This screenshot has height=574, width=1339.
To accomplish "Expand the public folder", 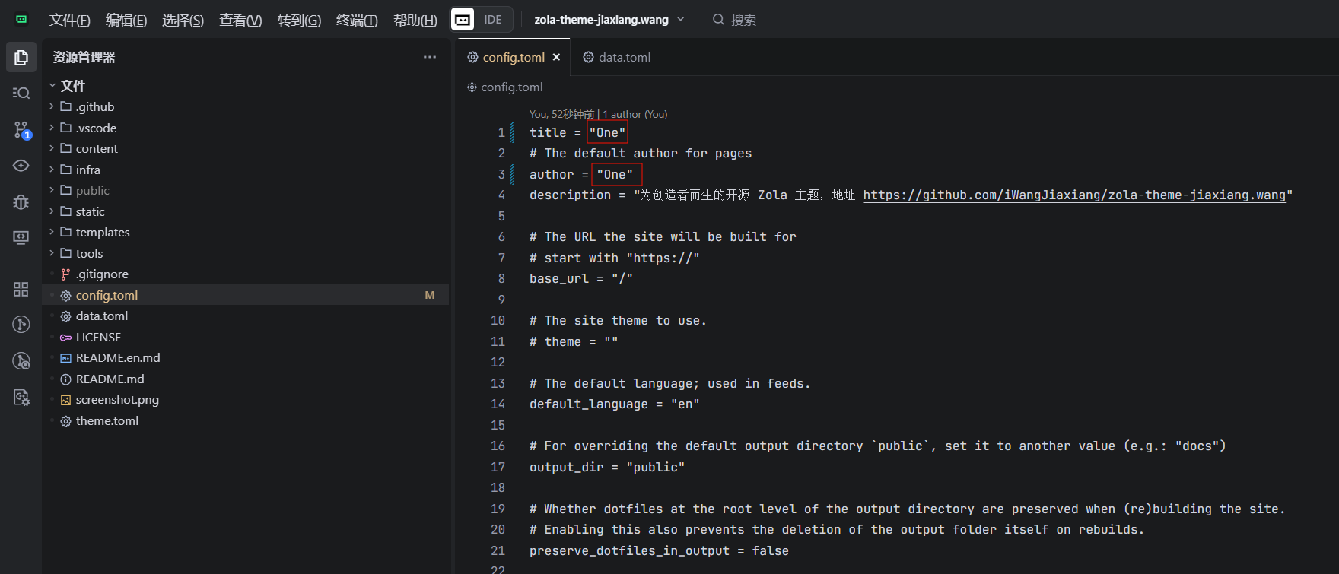I will pyautogui.click(x=52, y=190).
